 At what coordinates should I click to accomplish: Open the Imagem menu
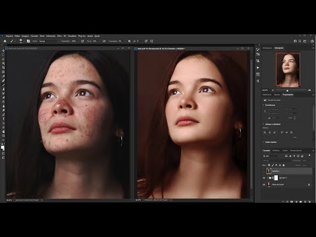pyautogui.click(x=25, y=36)
